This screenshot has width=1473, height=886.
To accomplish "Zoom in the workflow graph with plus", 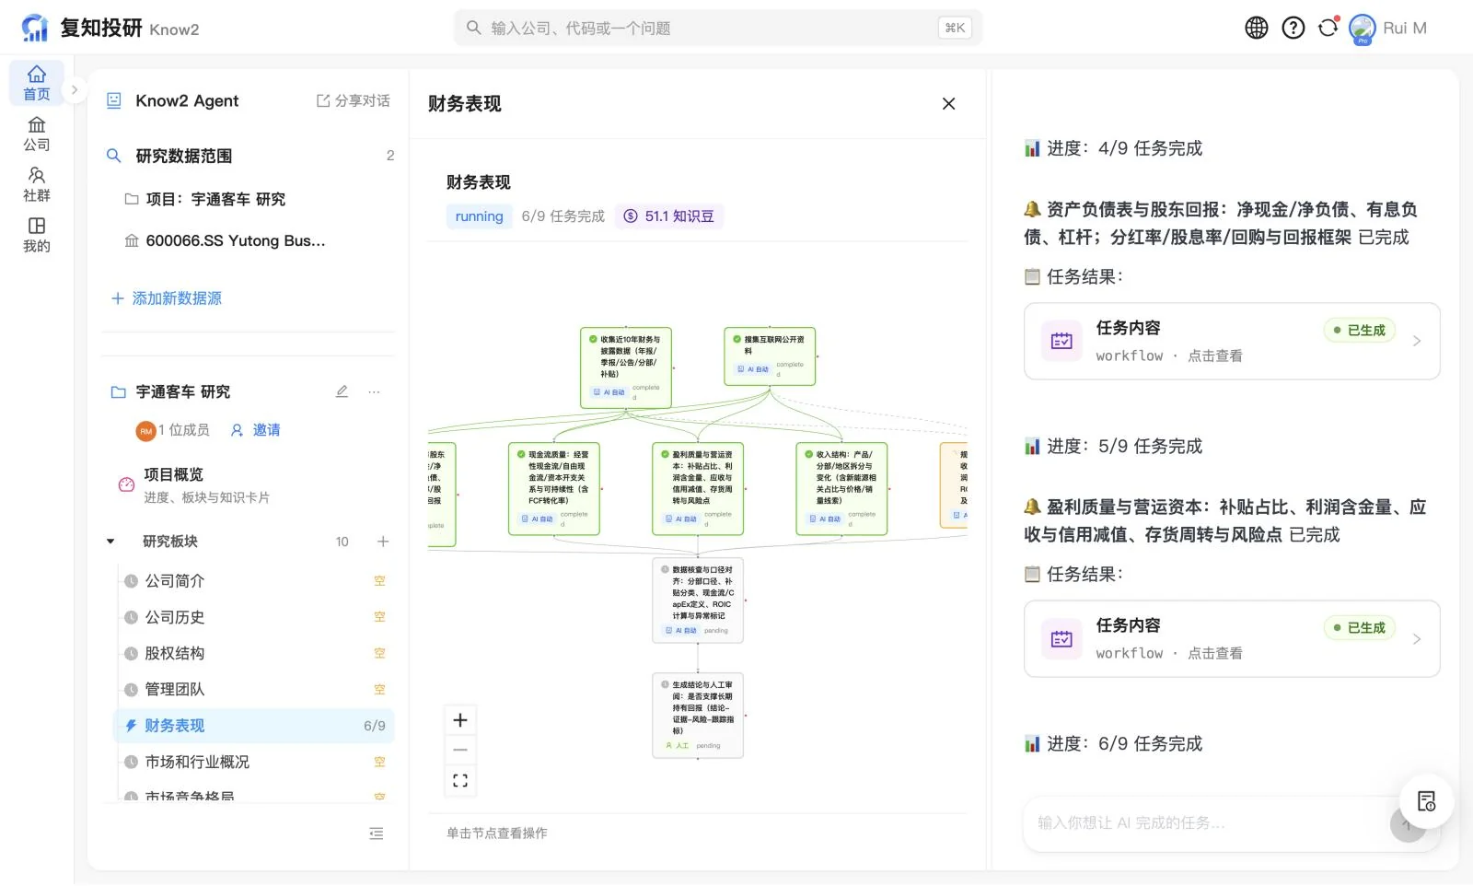I will pos(460,720).
